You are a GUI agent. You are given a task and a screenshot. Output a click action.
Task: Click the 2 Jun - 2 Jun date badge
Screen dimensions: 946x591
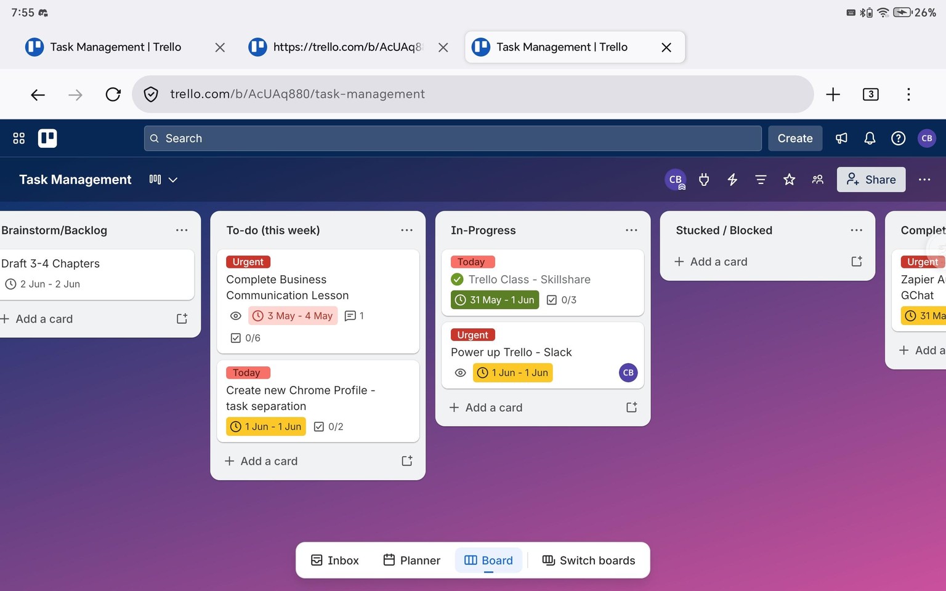[x=43, y=284]
